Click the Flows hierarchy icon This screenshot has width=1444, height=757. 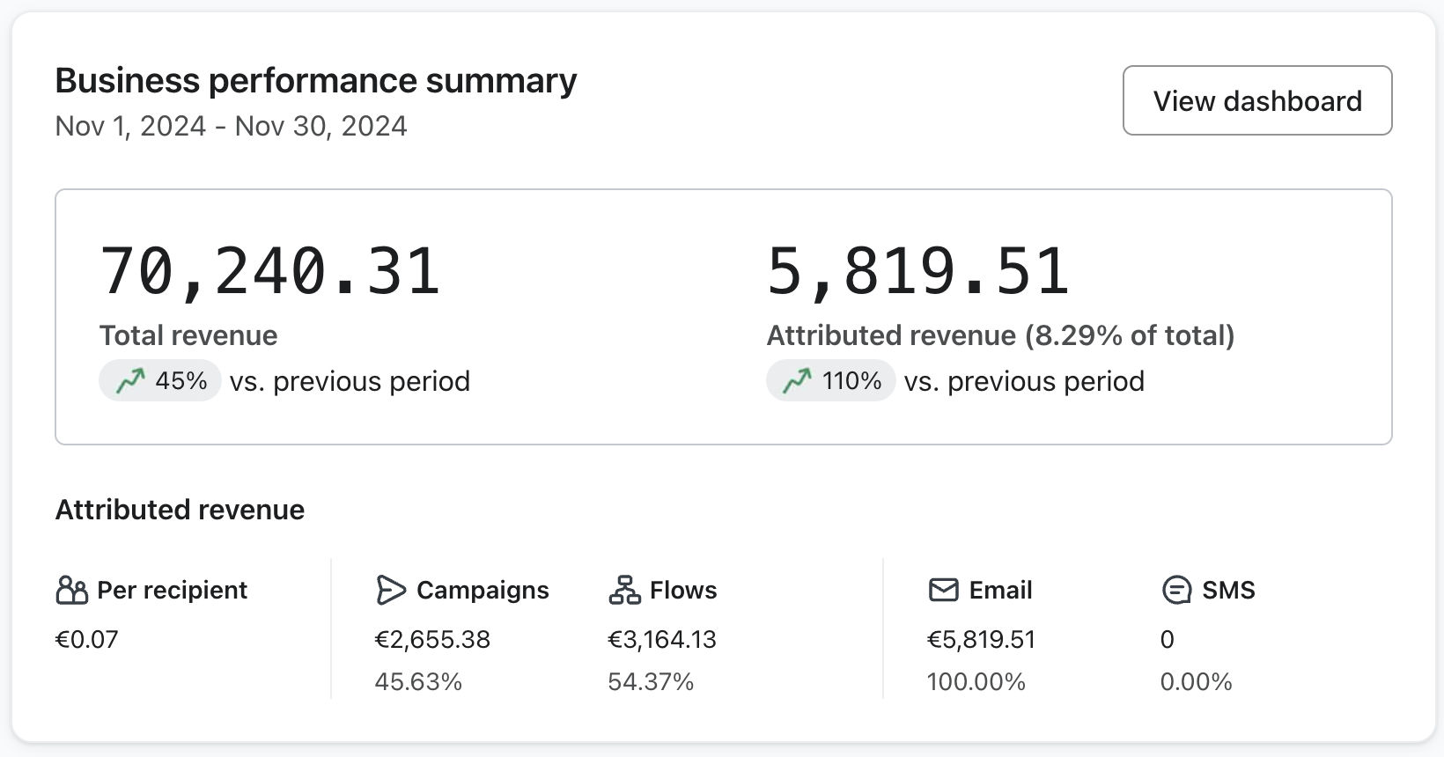[x=624, y=590]
